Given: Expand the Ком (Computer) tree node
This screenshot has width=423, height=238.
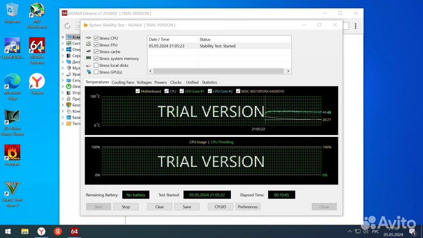Looking at the screenshot, I should click(63, 37).
